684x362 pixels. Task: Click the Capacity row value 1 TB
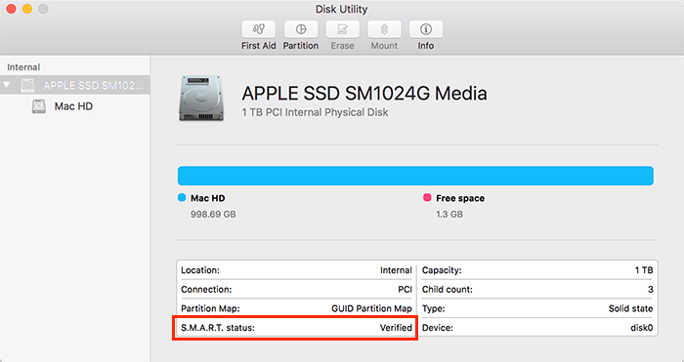pyautogui.click(x=644, y=270)
